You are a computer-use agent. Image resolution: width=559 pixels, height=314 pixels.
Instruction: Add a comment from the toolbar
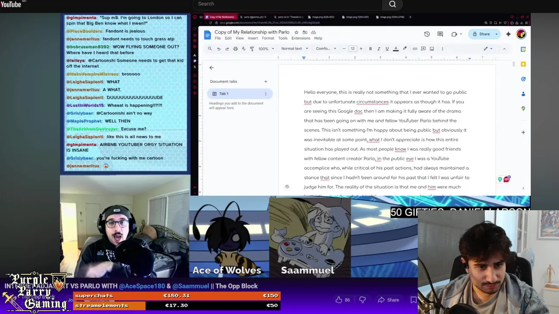point(423,49)
